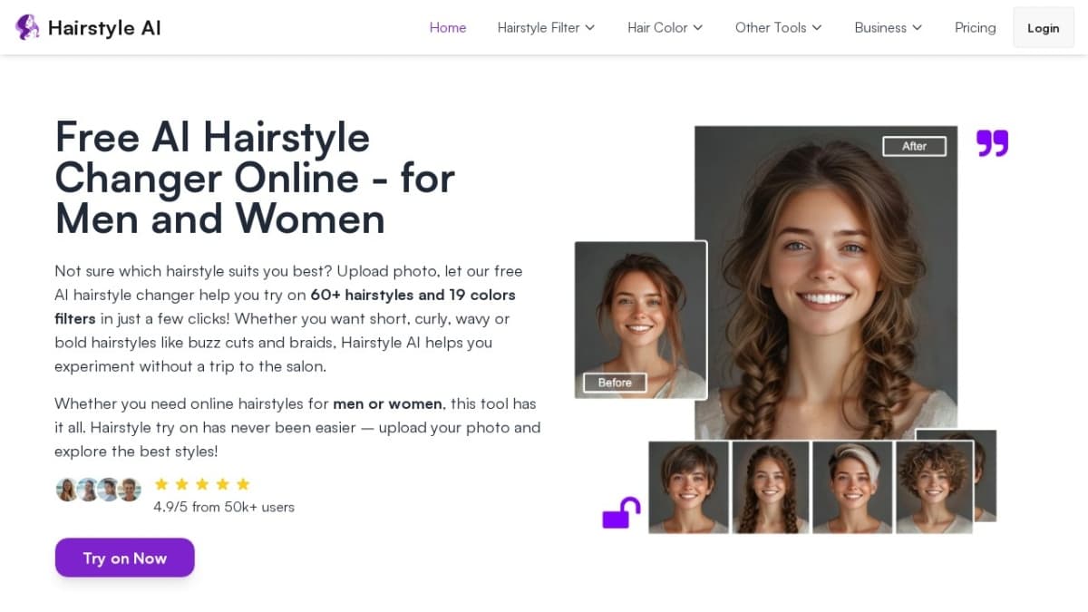Screen dimensions: 1088x612
Task: Click the After label on the large photo
Action: [x=915, y=146]
